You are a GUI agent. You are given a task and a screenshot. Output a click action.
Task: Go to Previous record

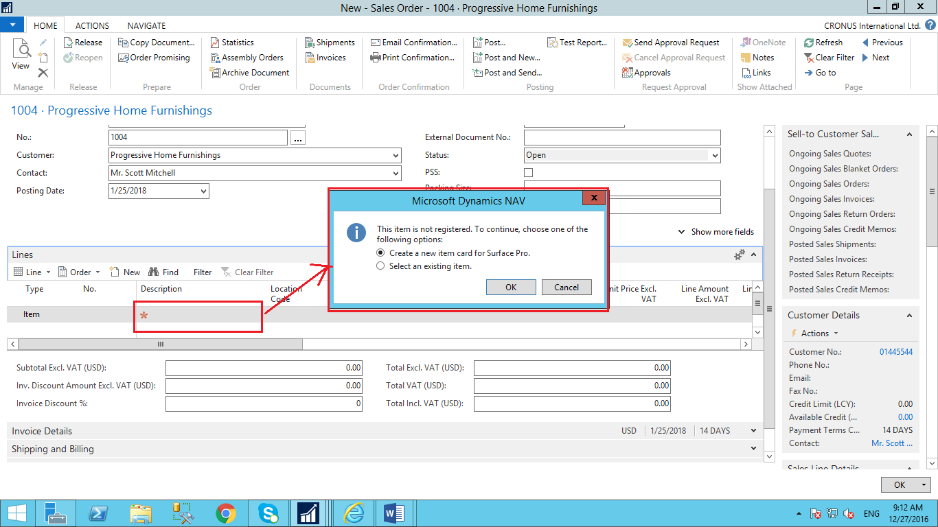(882, 43)
